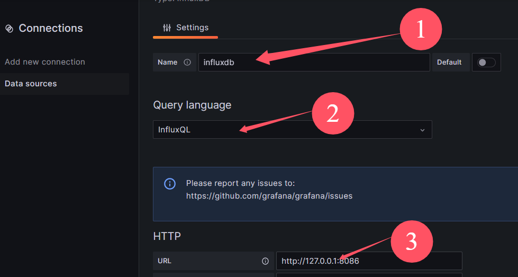The image size is (518, 277).
Task: Click the grafana GitHub issues URL text
Action: click(x=269, y=196)
